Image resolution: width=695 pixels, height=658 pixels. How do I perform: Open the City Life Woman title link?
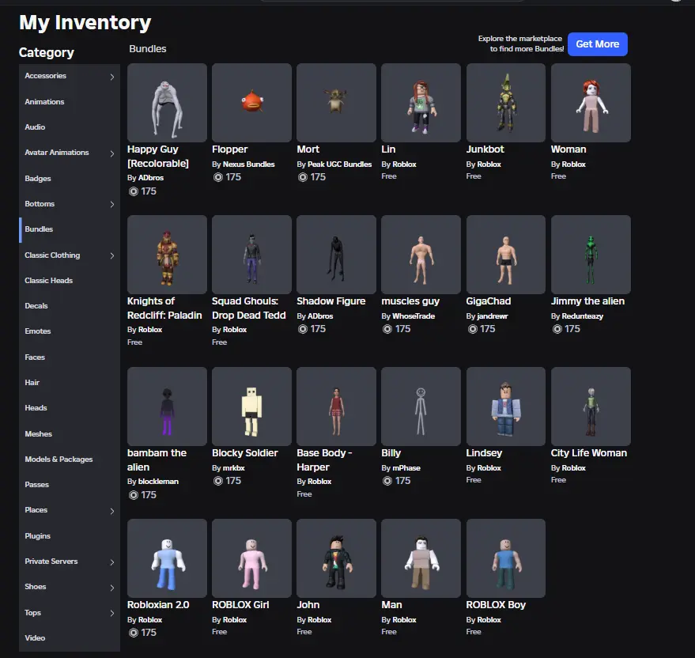tap(588, 453)
